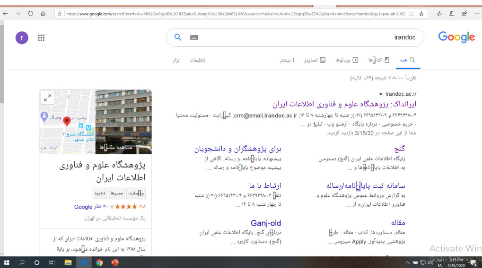Image resolution: width=482 pixels, height=268 pixels.
Task: Open reading view icon in address bar
Action: point(411,14)
